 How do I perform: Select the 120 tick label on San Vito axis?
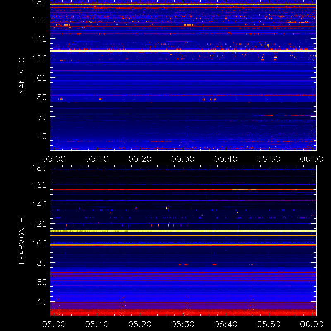(x=39, y=58)
